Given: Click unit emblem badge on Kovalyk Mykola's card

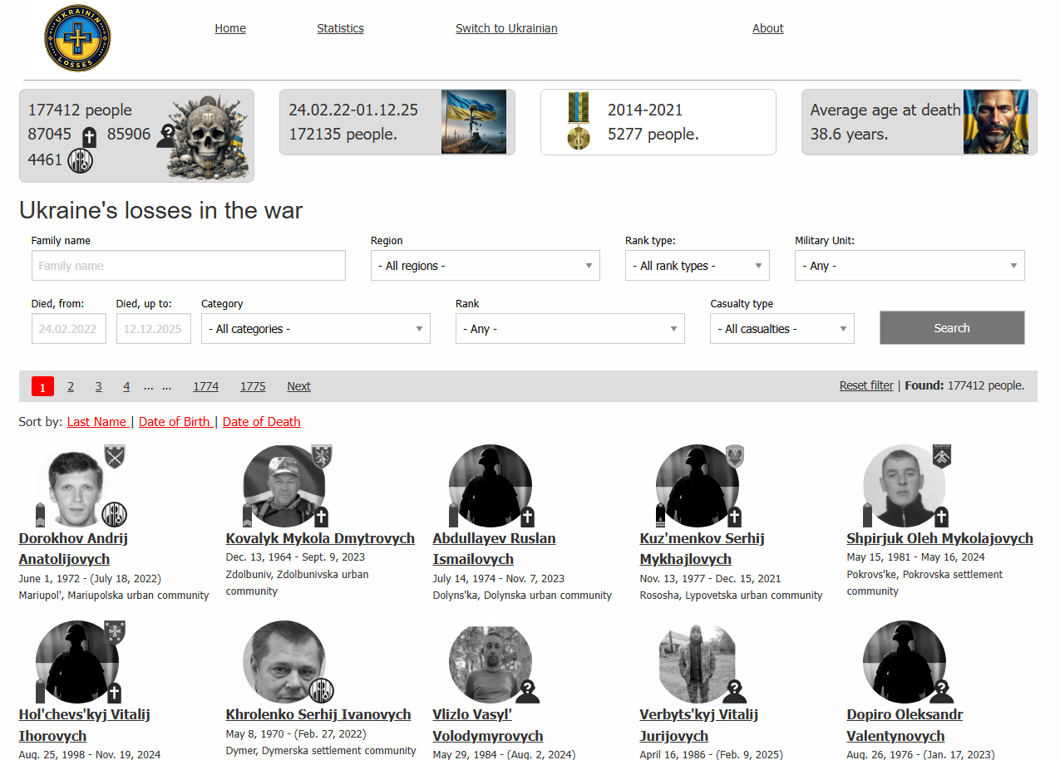Looking at the screenshot, I should [322, 457].
